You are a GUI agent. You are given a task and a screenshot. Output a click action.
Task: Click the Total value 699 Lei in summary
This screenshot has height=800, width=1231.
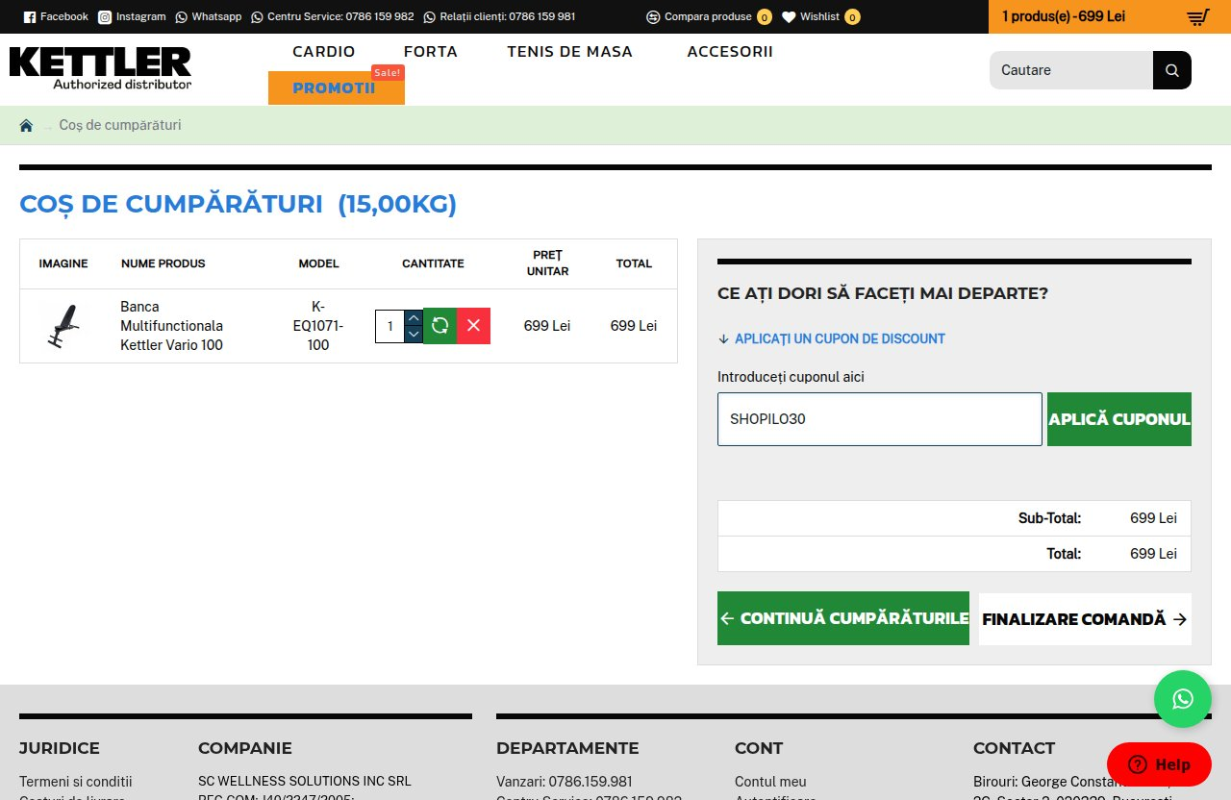coord(1153,554)
